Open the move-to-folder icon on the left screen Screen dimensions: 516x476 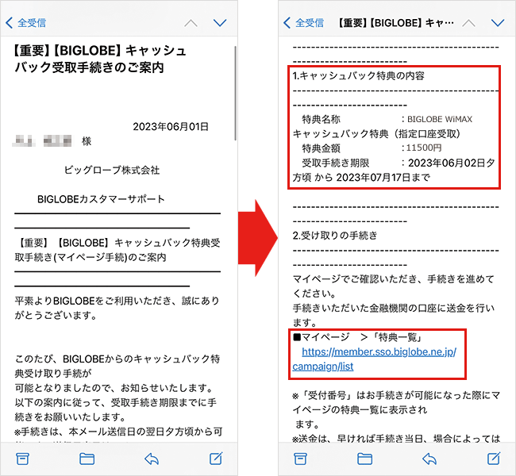pyautogui.click(x=87, y=458)
